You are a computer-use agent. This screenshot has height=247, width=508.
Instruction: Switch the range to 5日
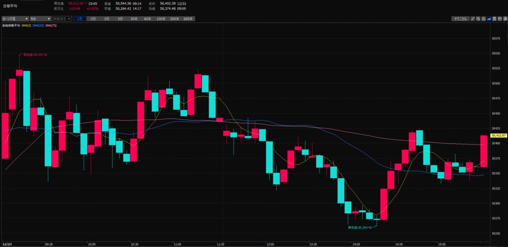[120, 19]
